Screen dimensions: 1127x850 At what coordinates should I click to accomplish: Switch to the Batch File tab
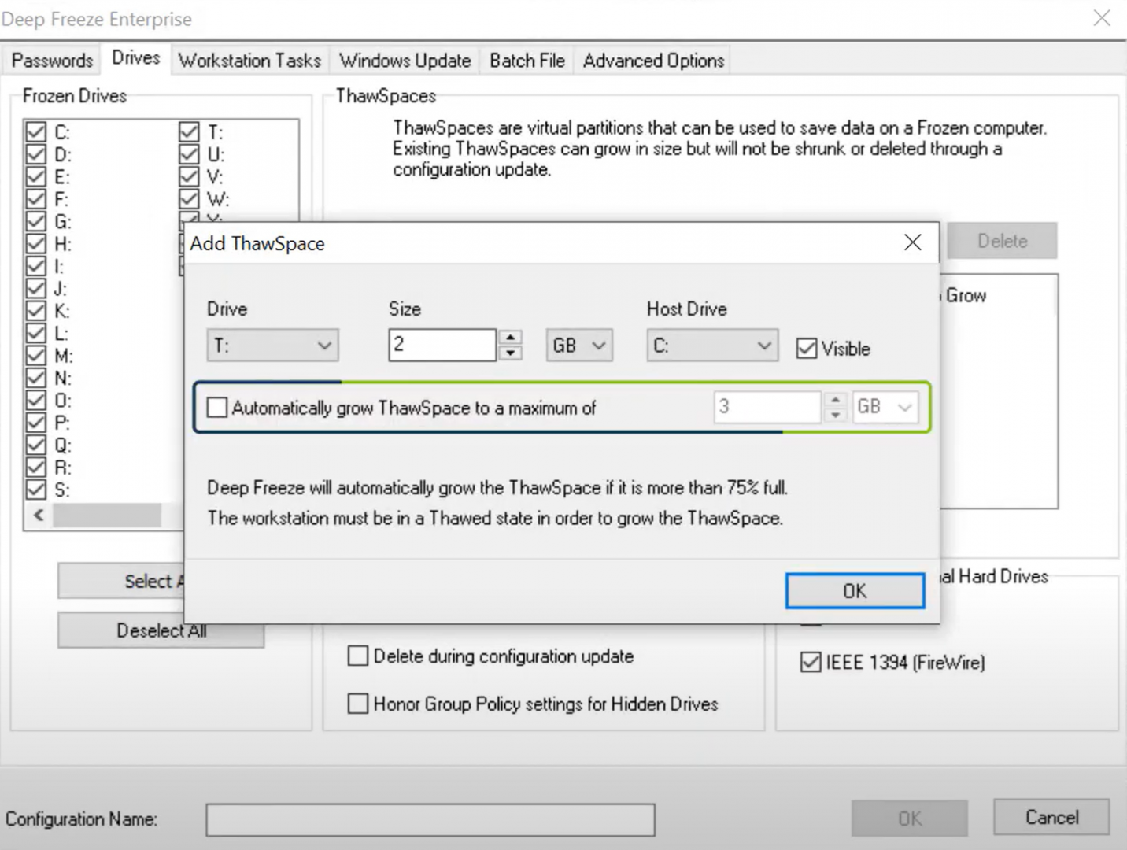[527, 61]
